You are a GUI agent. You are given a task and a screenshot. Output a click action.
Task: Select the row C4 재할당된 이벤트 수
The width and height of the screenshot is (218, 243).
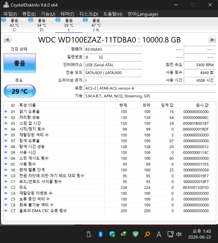[x=107, y=193]
